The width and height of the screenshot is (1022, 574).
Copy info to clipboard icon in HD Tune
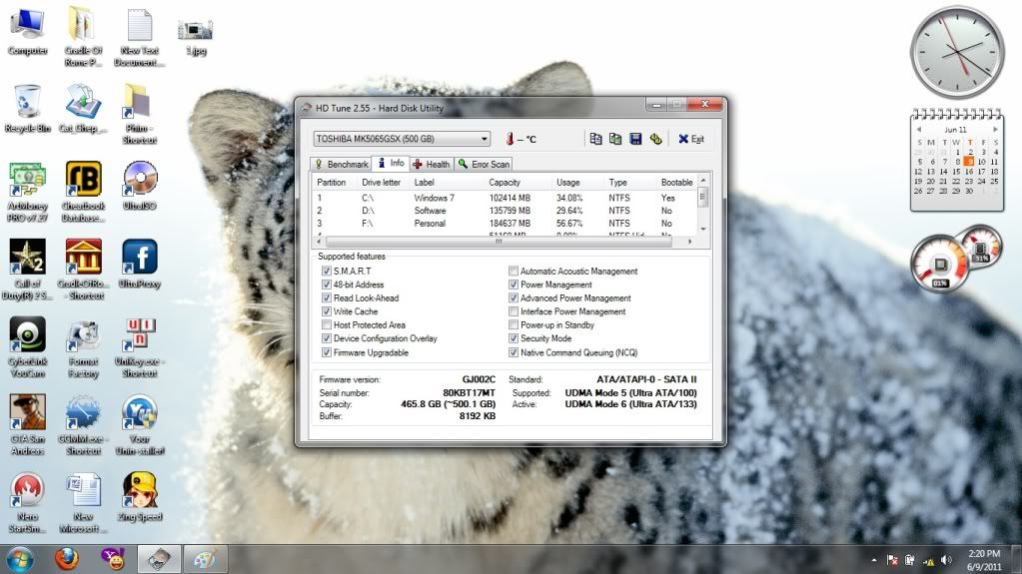tap(595, 139)
